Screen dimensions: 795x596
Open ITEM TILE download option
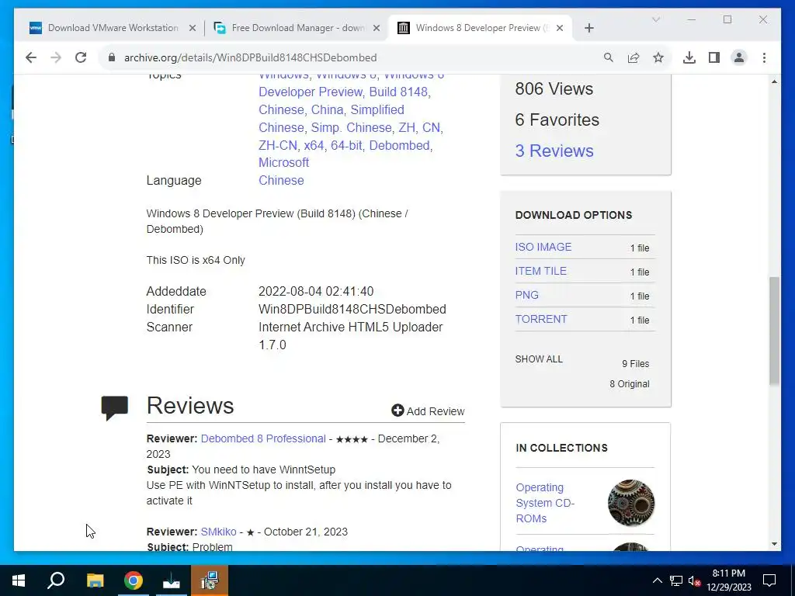coord(540,271)
